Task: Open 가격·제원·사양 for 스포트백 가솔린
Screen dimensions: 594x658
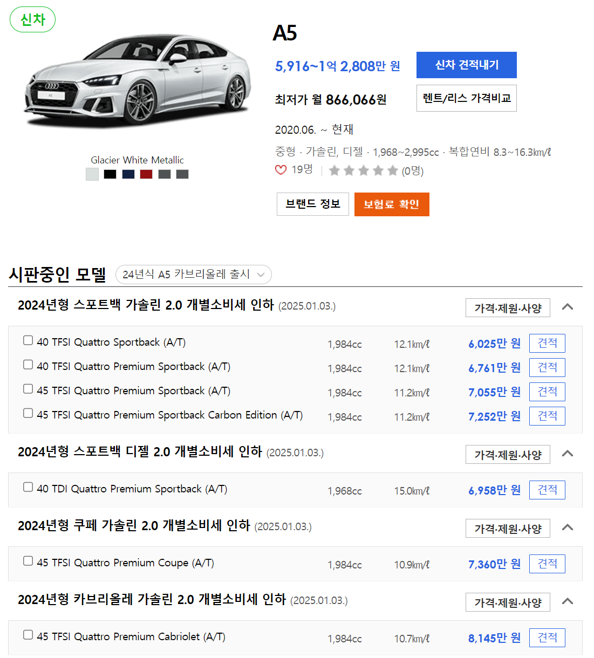Action: (508, 308)
